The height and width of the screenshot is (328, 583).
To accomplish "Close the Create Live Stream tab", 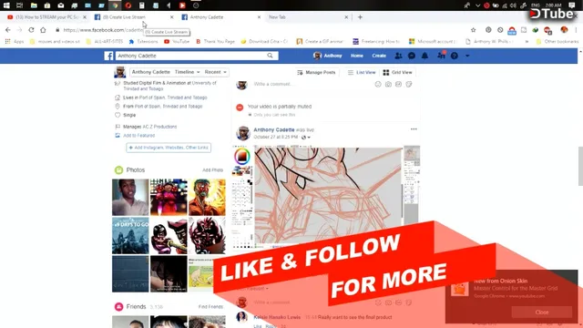I will click(x=171, y=17).
